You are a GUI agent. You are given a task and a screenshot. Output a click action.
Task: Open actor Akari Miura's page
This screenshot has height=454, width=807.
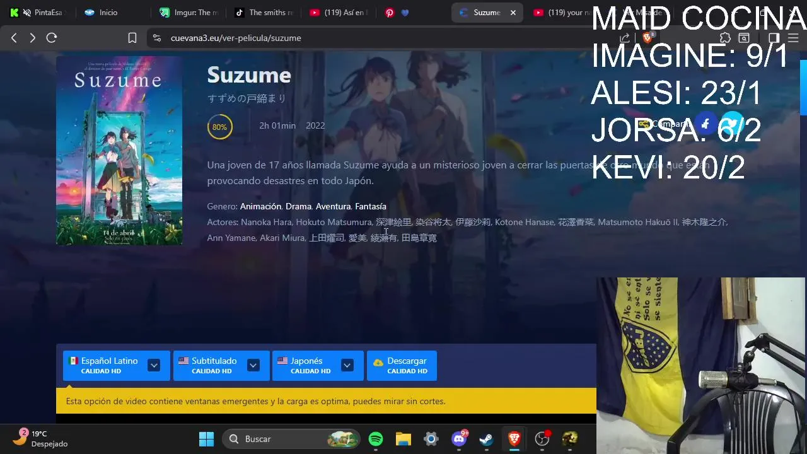[282, 238]
